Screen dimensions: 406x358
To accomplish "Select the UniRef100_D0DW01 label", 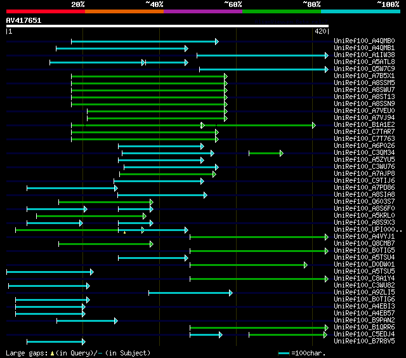I will coord(364,265).
